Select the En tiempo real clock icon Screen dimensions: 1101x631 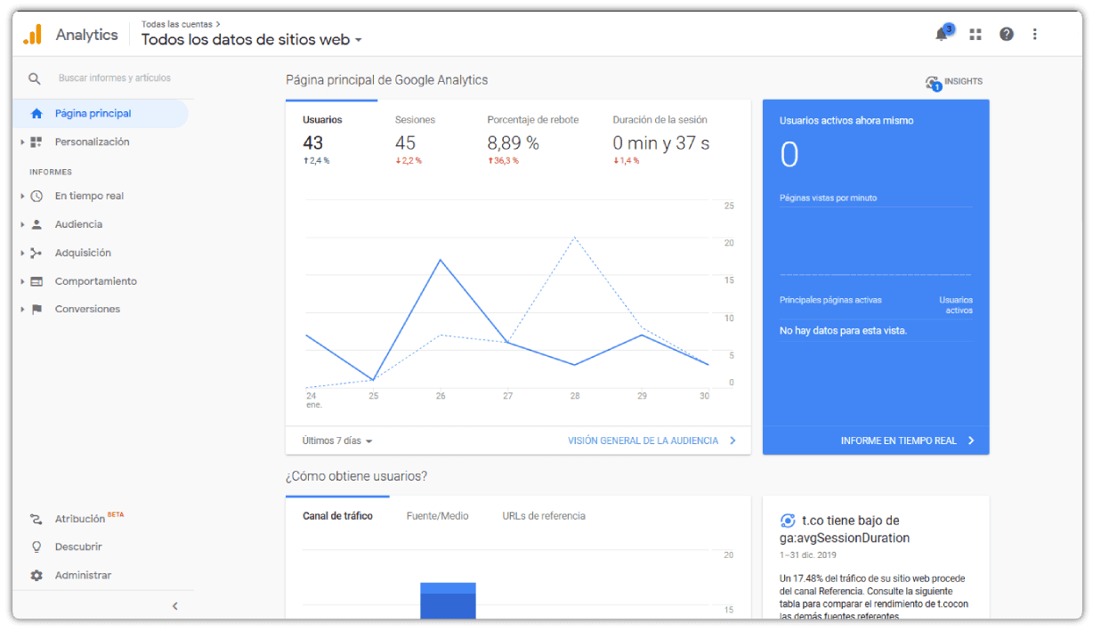(x=35, y=196)
